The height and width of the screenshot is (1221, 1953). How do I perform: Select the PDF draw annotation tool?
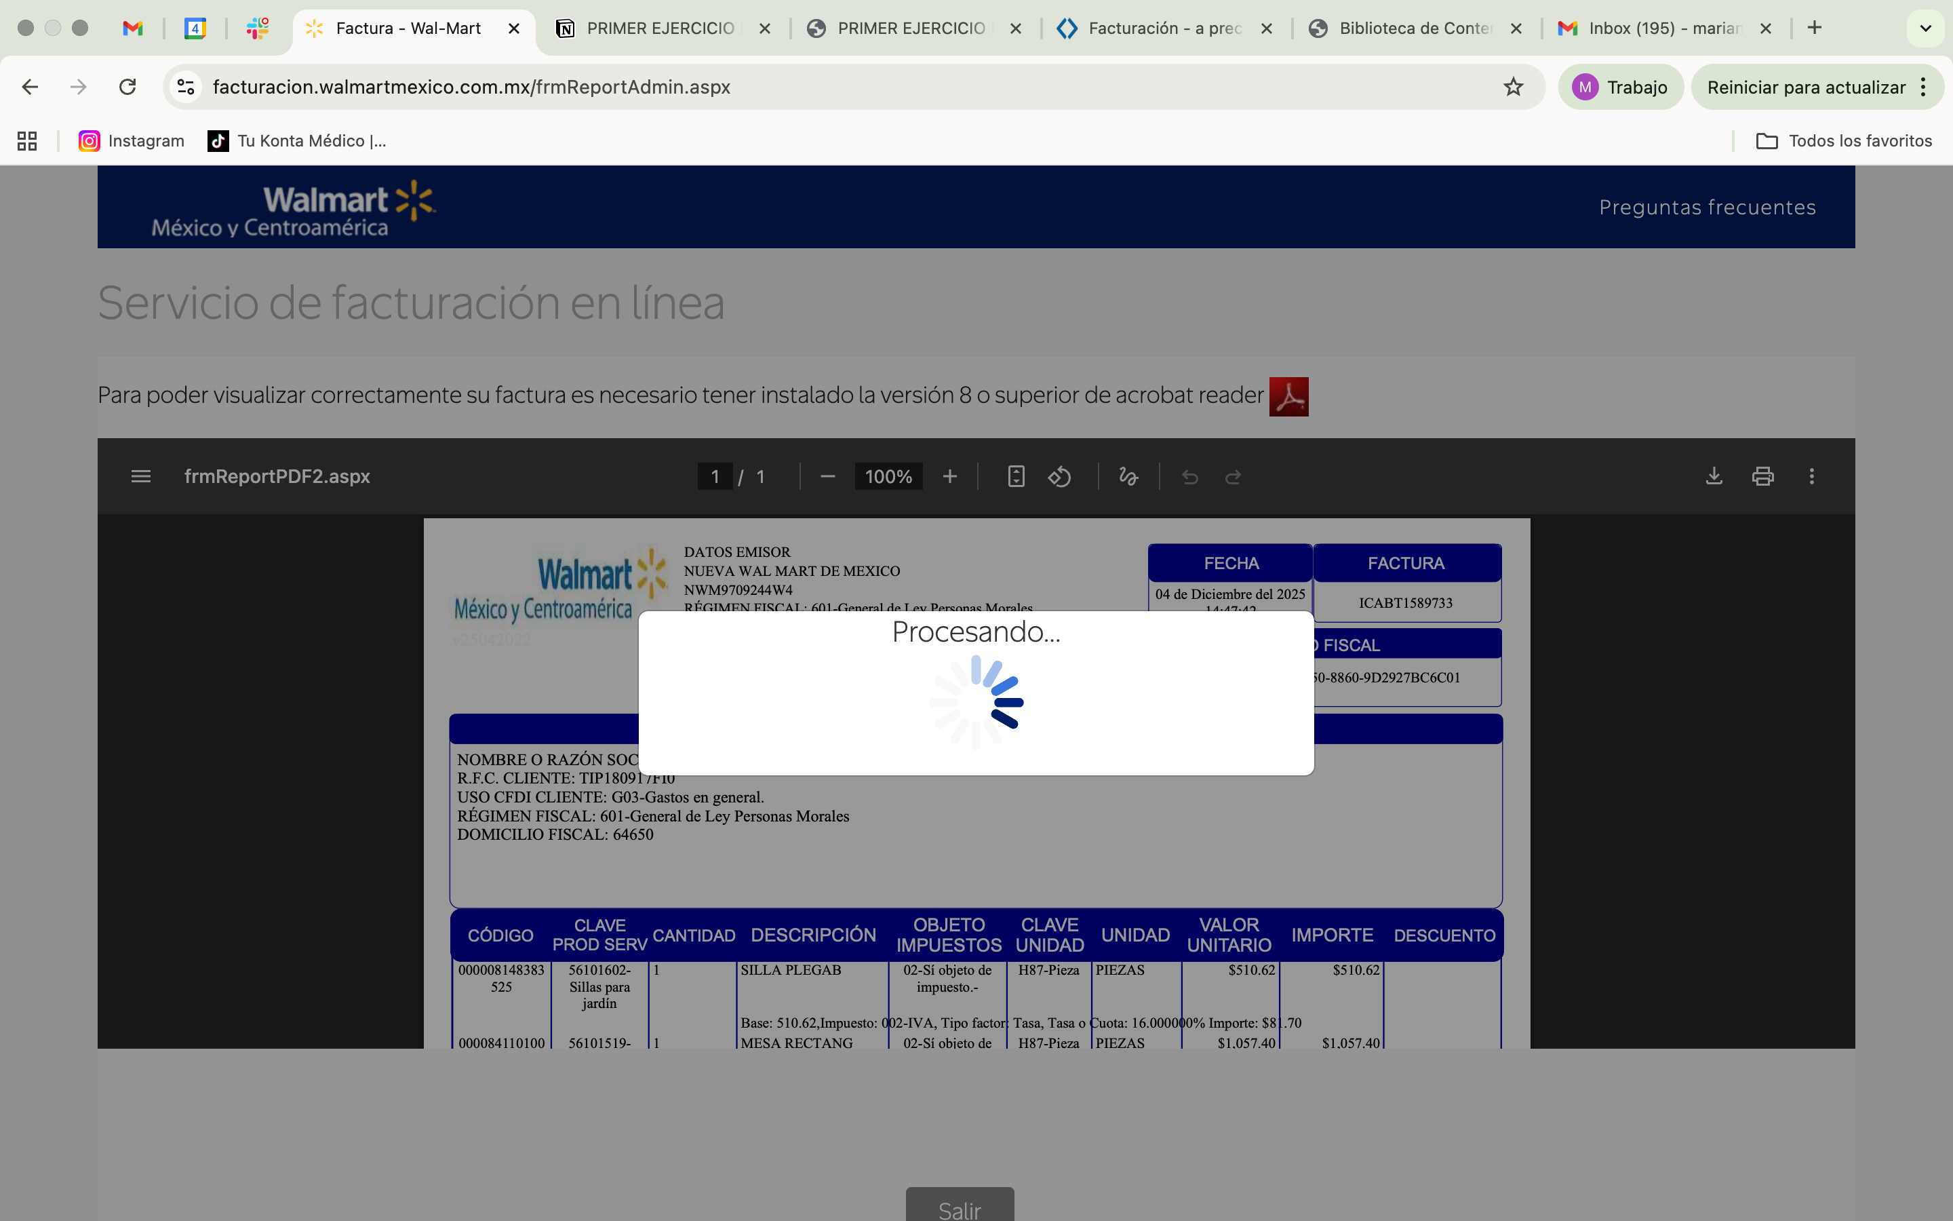(x=1128, y=476)
